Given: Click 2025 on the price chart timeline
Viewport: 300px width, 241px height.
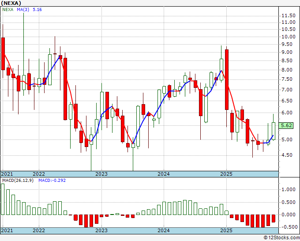Looking at the screenshot, I should tap(226, 174).
